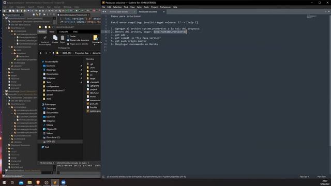Click the 'git push origin master' line
The height and width of the screenshot is (186, 331).
129,41
